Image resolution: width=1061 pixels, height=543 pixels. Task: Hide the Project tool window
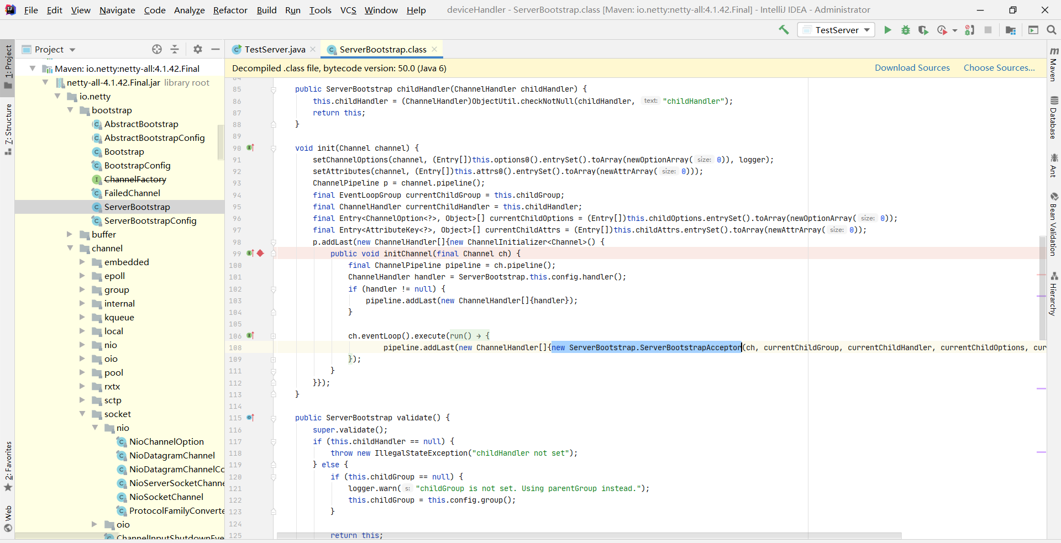pos(216,49)
